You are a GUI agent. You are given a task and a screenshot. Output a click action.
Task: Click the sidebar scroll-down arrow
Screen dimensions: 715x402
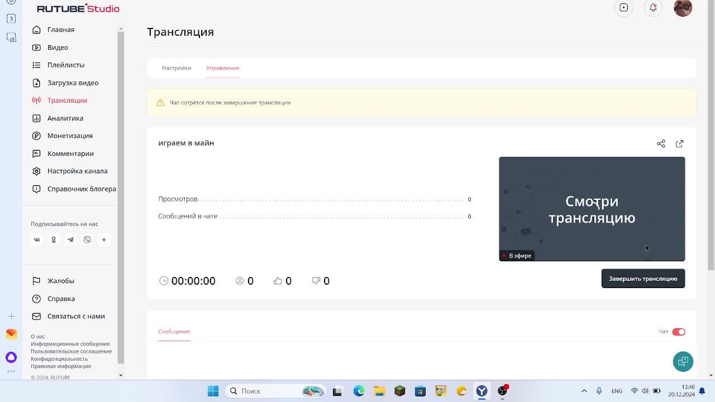(121, 375)
